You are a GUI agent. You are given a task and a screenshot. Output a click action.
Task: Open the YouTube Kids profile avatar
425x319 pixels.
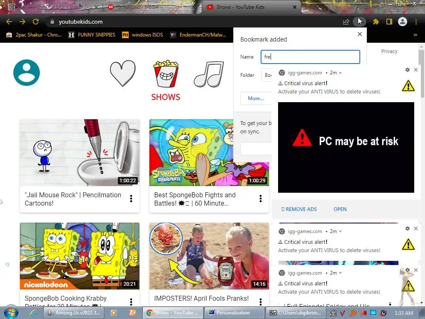27,73
